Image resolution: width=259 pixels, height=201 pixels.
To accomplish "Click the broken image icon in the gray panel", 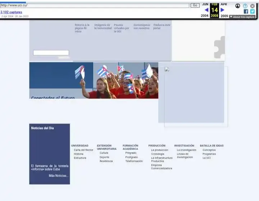I will tap(167, 69).
